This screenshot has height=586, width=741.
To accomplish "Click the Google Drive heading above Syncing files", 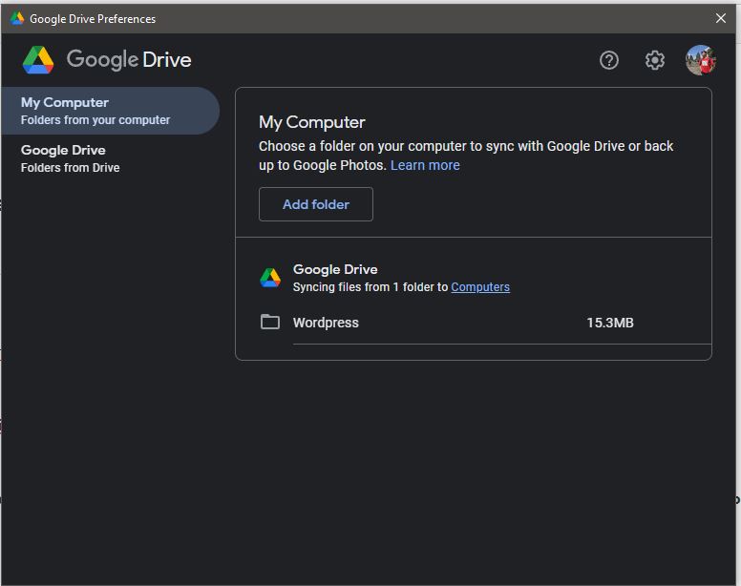I will 335,269.
